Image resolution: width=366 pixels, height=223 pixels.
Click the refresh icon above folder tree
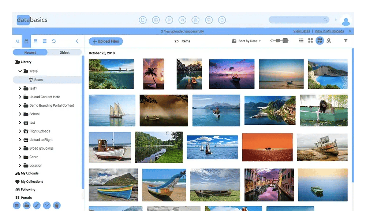pyautogui.click(x=54, y=41)
